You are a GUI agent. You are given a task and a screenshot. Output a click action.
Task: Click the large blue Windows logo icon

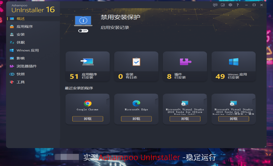[x=234, y=62]
